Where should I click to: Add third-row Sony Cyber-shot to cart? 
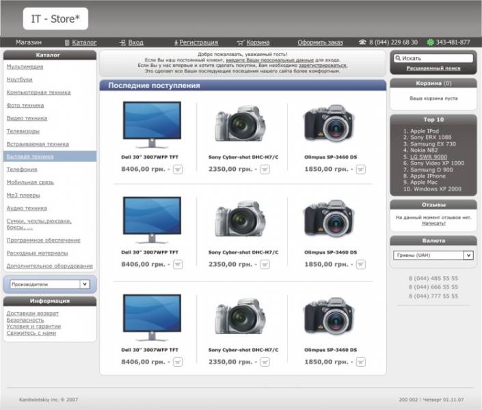[265, 362]
